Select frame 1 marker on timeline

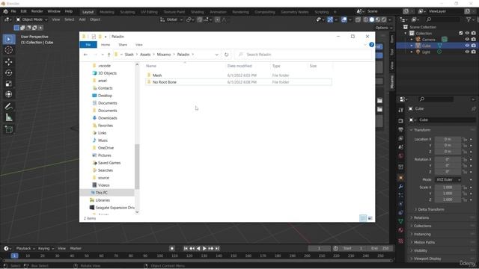(14, 256)
